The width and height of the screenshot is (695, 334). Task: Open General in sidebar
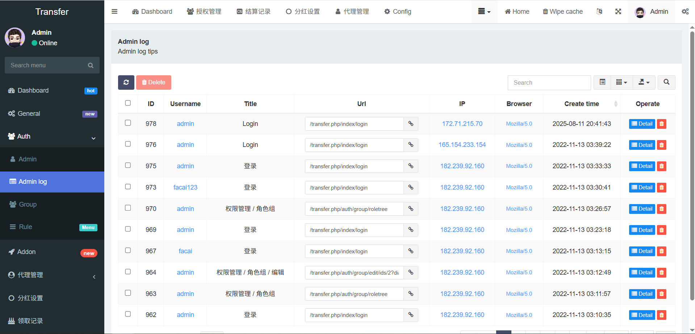[52, 114]
